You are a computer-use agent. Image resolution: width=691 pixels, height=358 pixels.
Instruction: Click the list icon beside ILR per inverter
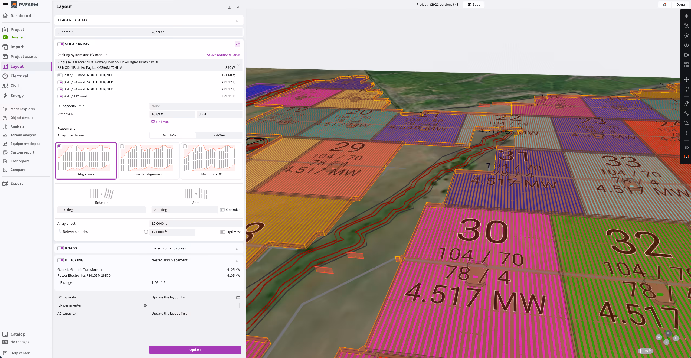click(146, 305)
